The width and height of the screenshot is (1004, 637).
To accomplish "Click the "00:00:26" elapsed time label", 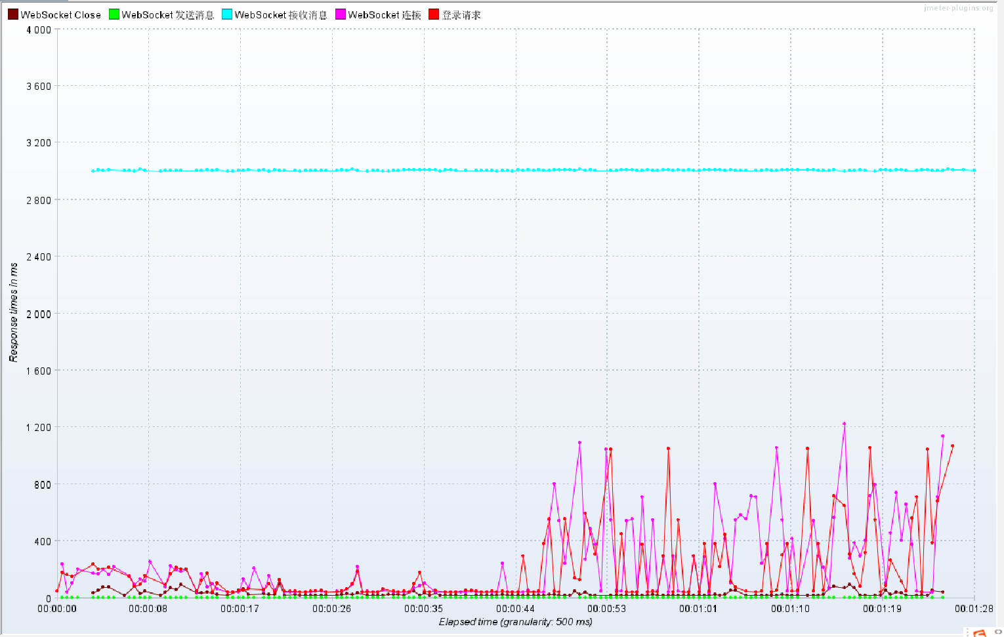I will (x=332, y=609).
